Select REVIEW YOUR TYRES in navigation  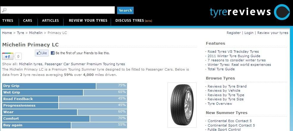point(88,21)
